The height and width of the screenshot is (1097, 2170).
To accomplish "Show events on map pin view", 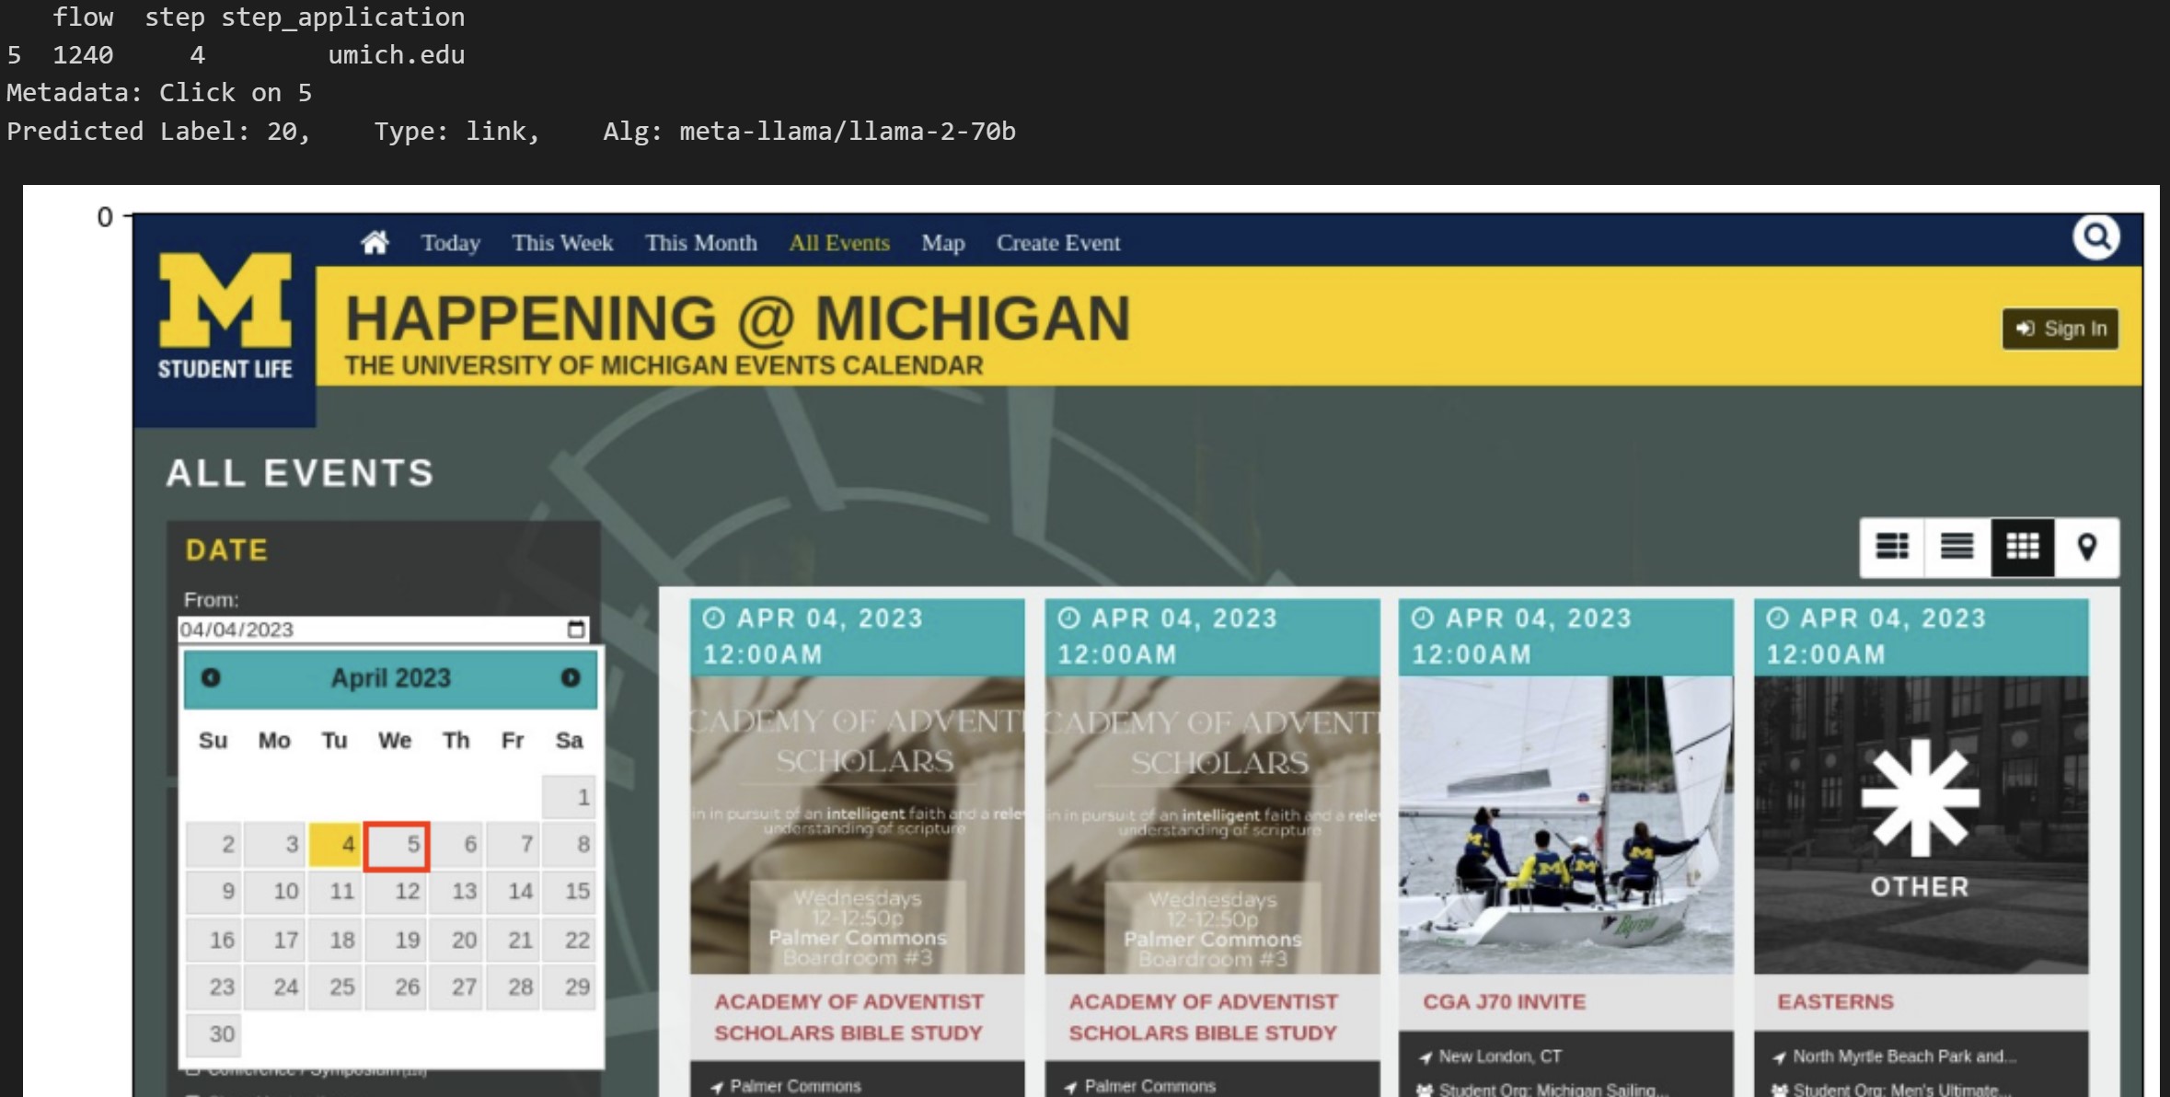I will pos(2086,548).
